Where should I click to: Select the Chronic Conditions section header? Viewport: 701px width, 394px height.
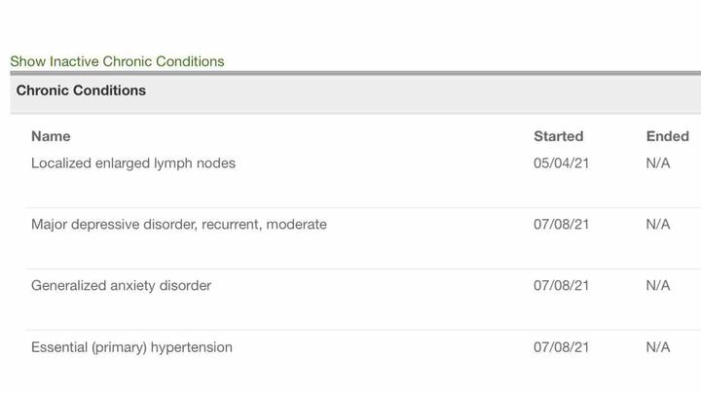pos(81,90)
